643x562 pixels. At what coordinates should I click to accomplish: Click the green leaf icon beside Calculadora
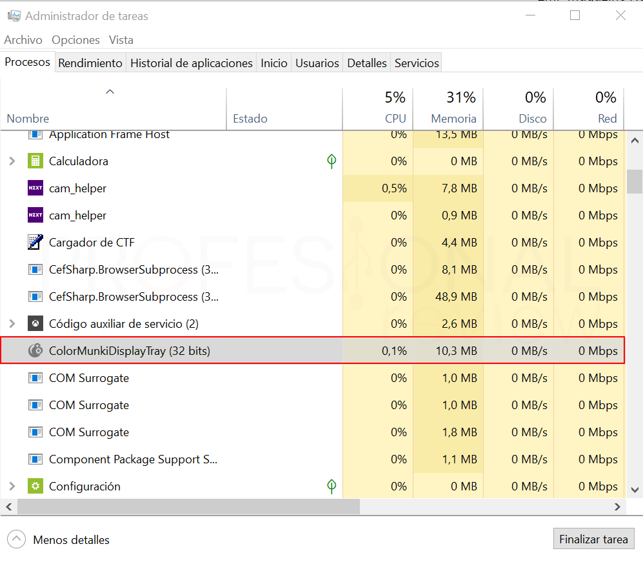pos(331,161)
